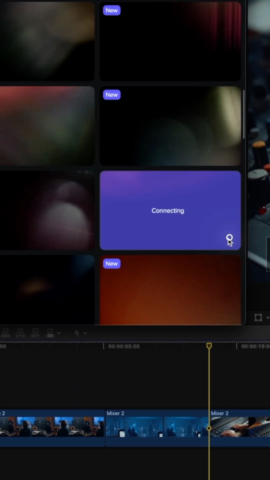Pick the New bokeh light leak thumbnail

(170, 126)
